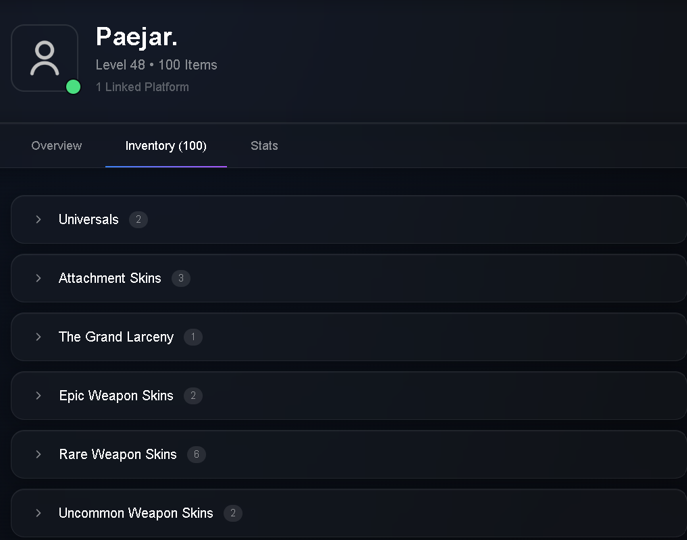Expand the Epic Weapon Skins chevron
Viewport: 687px width, 540px height.
click(39, 396)
